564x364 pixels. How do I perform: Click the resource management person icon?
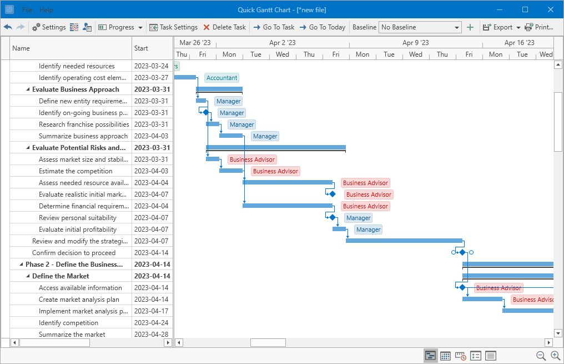tap(87, 27)
